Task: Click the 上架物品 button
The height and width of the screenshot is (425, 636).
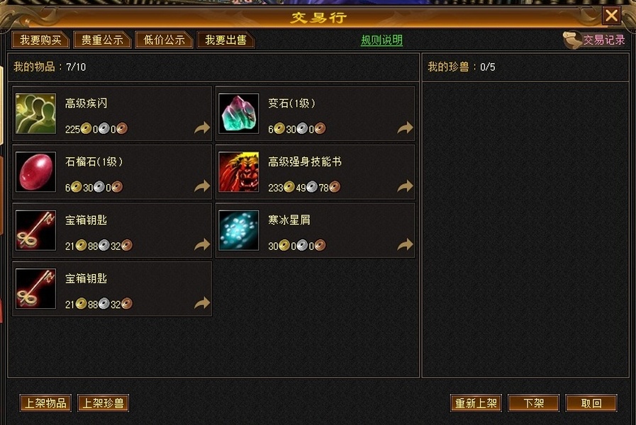Action: [45, 403]
